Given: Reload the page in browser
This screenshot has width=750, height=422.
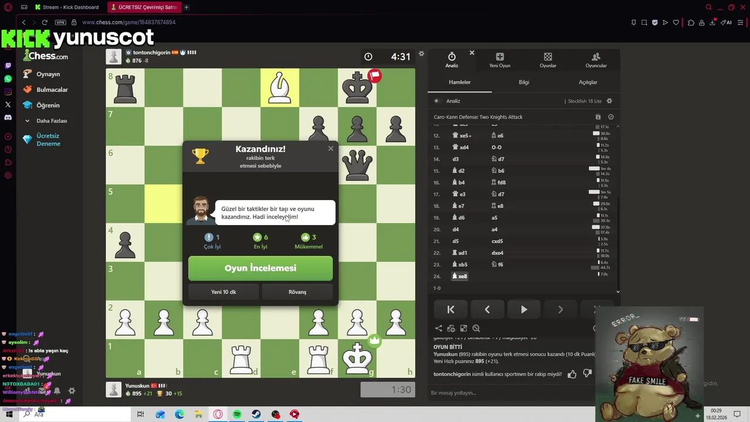Looking at the screenshot, I should point(45,22).
